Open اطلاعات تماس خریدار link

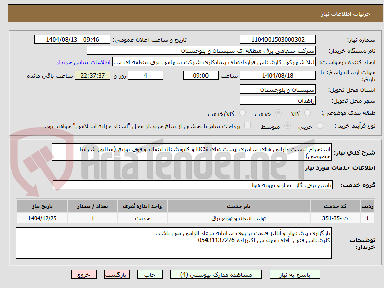(x=84, y=62)
